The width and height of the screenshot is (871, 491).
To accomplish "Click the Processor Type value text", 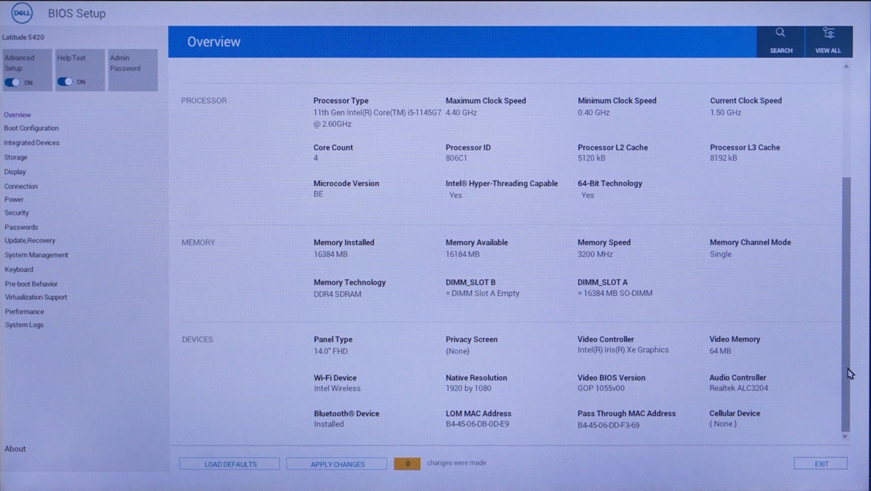I will click(377, 118).
